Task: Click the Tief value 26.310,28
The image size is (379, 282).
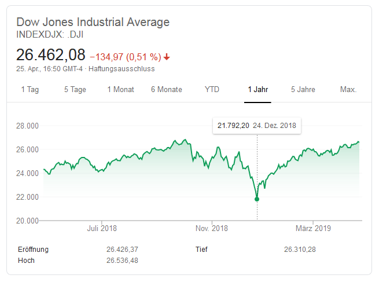Action: tap(299, 250)
